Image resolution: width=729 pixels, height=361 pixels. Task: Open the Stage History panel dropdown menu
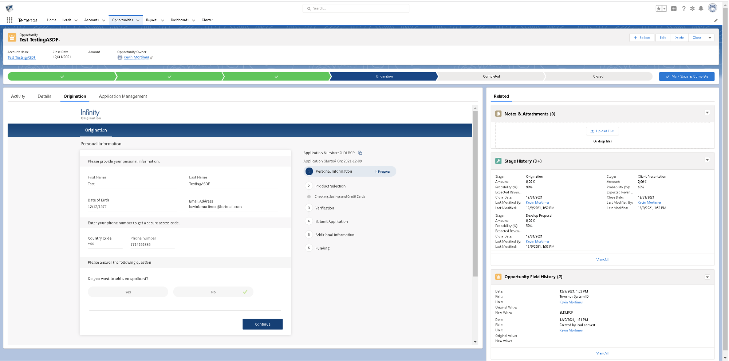point(707,160)
